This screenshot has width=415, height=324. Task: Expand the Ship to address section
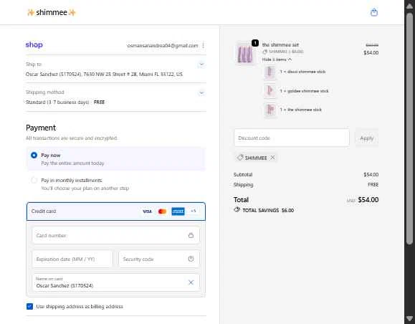click(x=201, y=65)
